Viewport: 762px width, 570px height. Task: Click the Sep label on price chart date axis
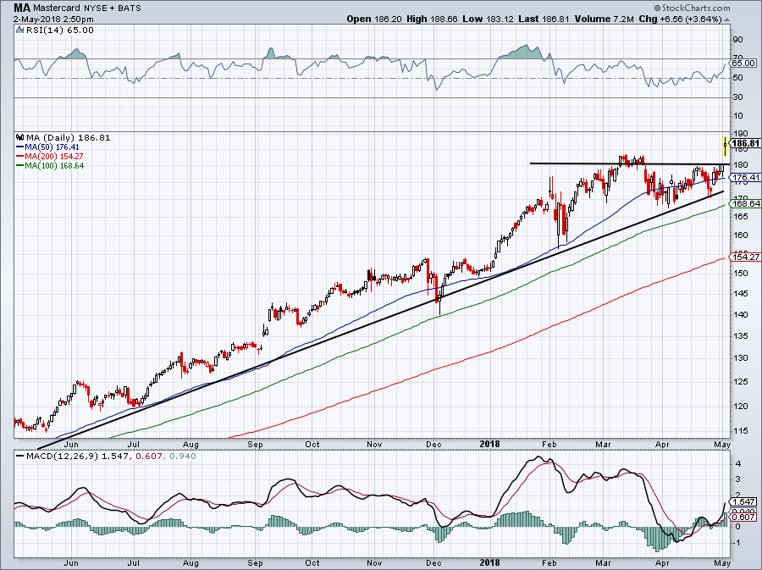[x=255, y=444]
